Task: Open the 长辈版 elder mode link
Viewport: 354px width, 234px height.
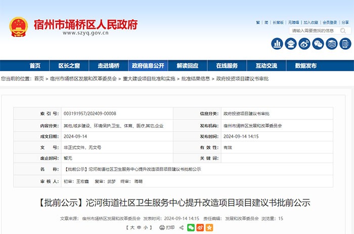Action: tap(278, 22)
